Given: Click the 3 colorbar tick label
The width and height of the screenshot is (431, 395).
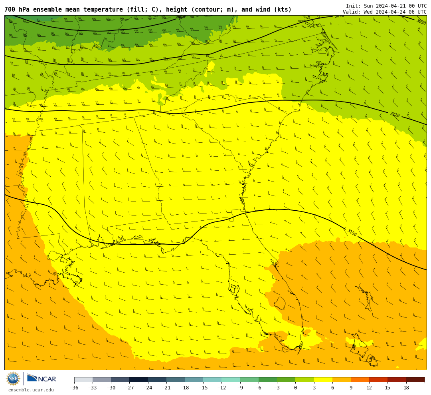Looking at the screenshot, I should [x=314, y=388].
